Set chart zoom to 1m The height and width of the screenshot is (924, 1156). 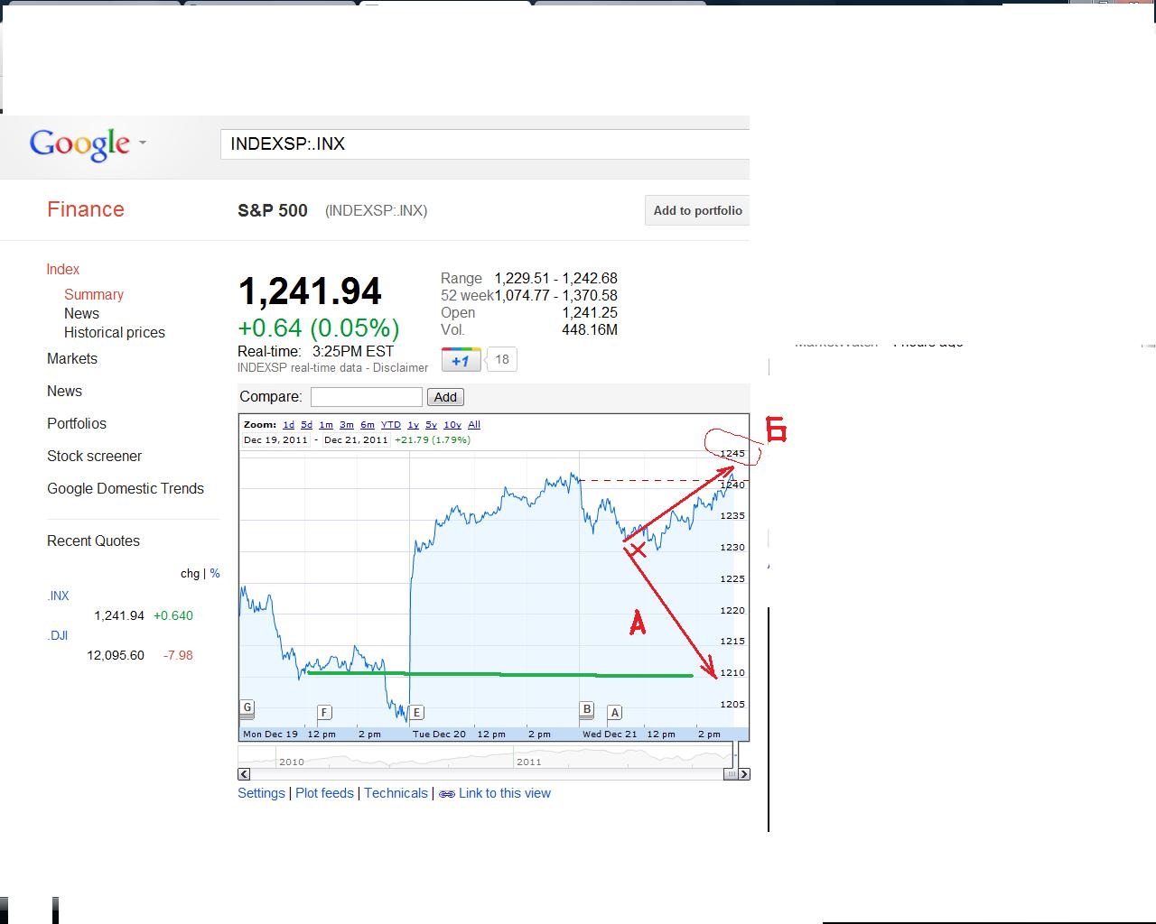pyautogui.click(x=326, y=424)
